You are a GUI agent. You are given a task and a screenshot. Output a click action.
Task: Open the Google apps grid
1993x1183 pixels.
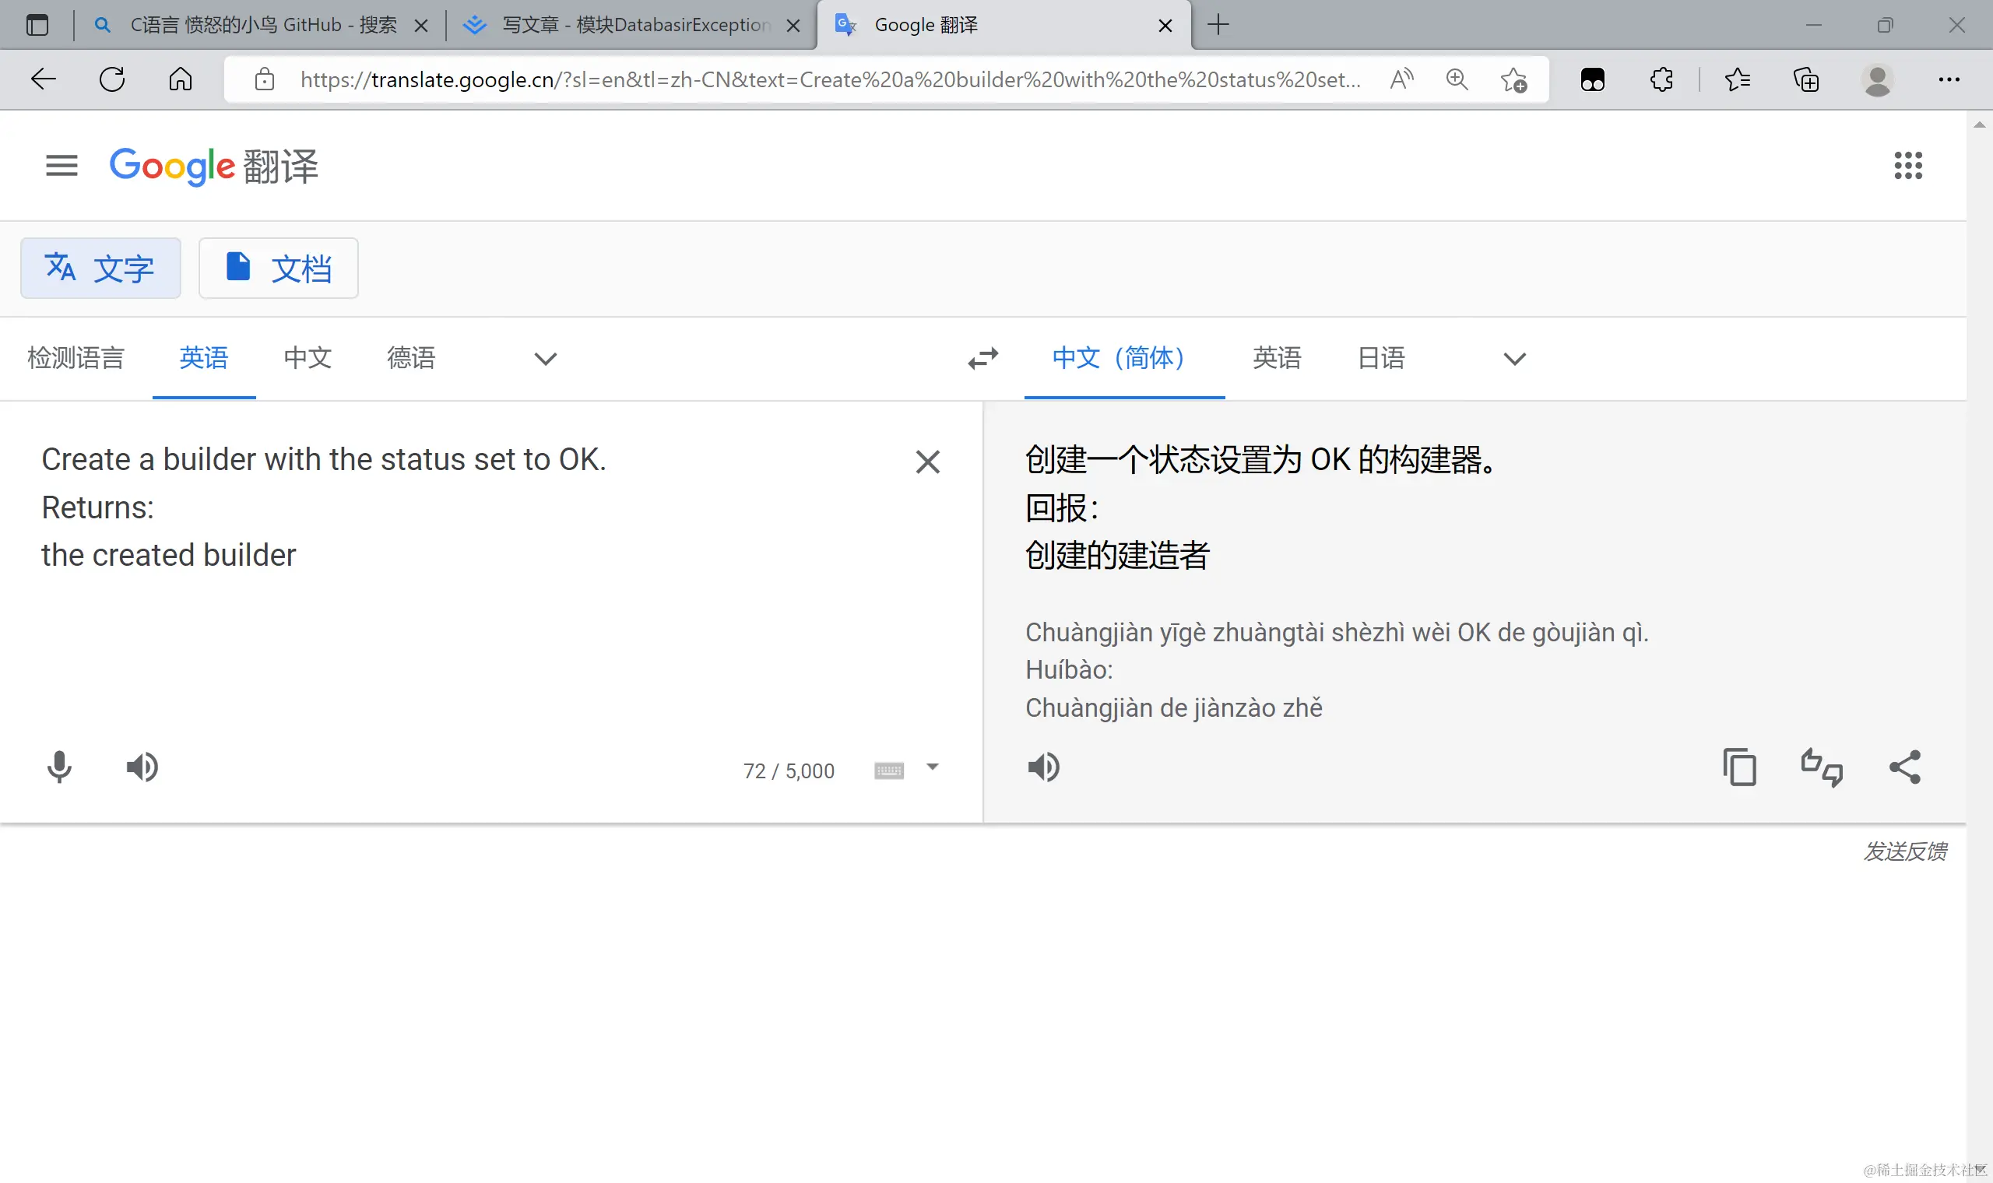tap(1907, 166)
